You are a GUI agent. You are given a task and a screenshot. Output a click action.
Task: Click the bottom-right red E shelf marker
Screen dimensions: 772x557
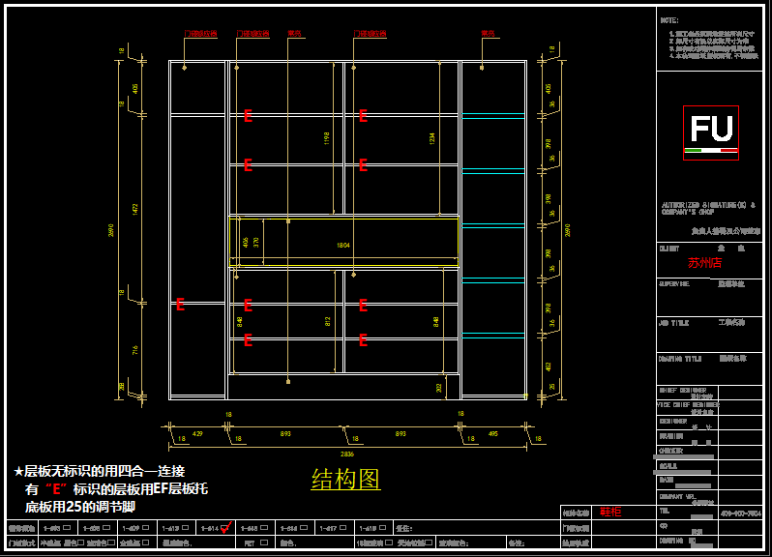(363, 340)
